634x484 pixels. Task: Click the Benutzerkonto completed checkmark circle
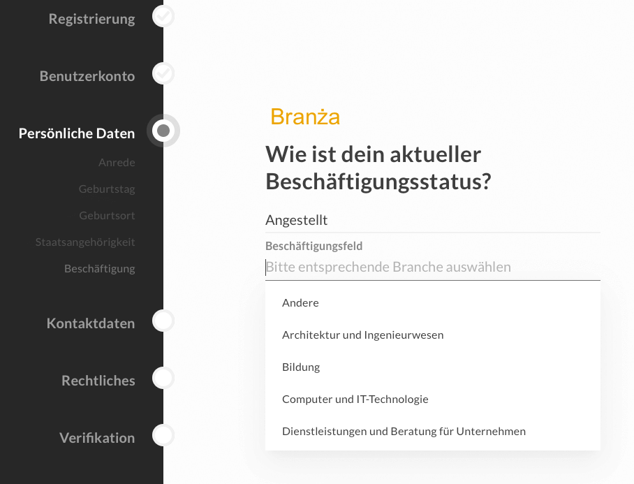pos(163,73)
